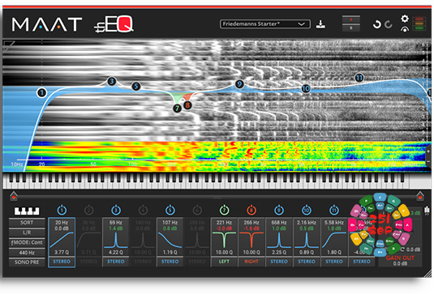434x294 pixels.
Task: Click the bell filter shape of 69 Hz band
Action: [116, 240]
